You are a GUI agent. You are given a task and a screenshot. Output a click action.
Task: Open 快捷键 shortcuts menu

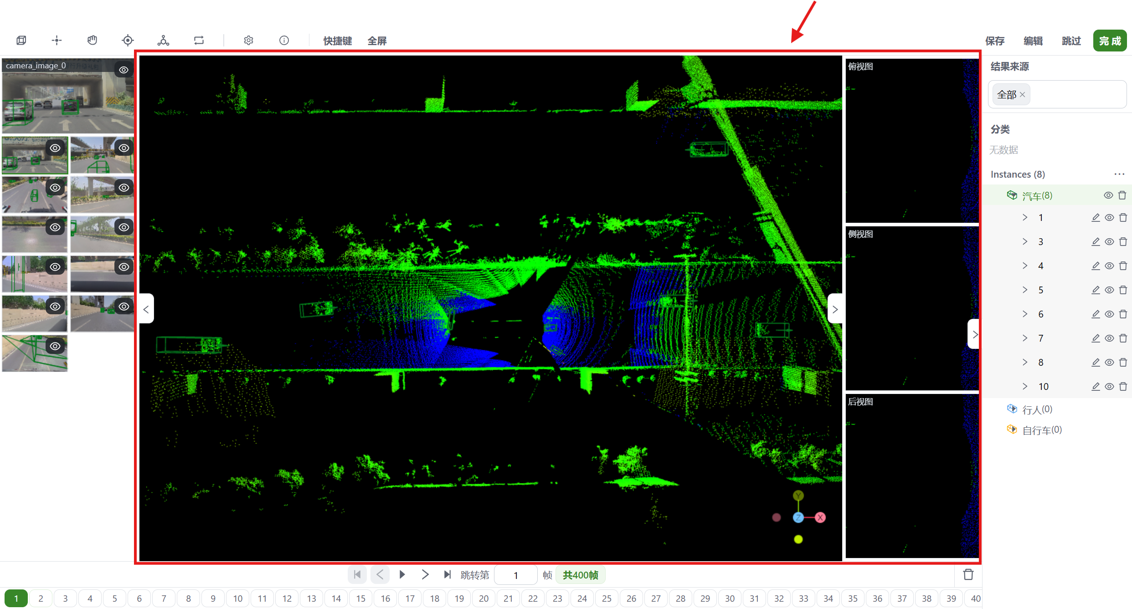coord(338,41)
